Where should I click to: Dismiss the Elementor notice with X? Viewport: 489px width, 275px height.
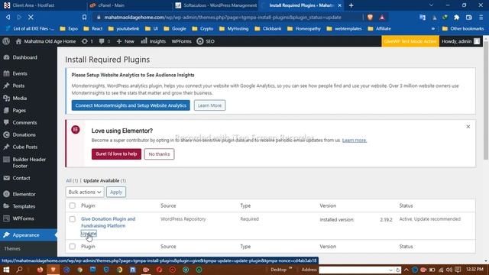click(468, 127)
